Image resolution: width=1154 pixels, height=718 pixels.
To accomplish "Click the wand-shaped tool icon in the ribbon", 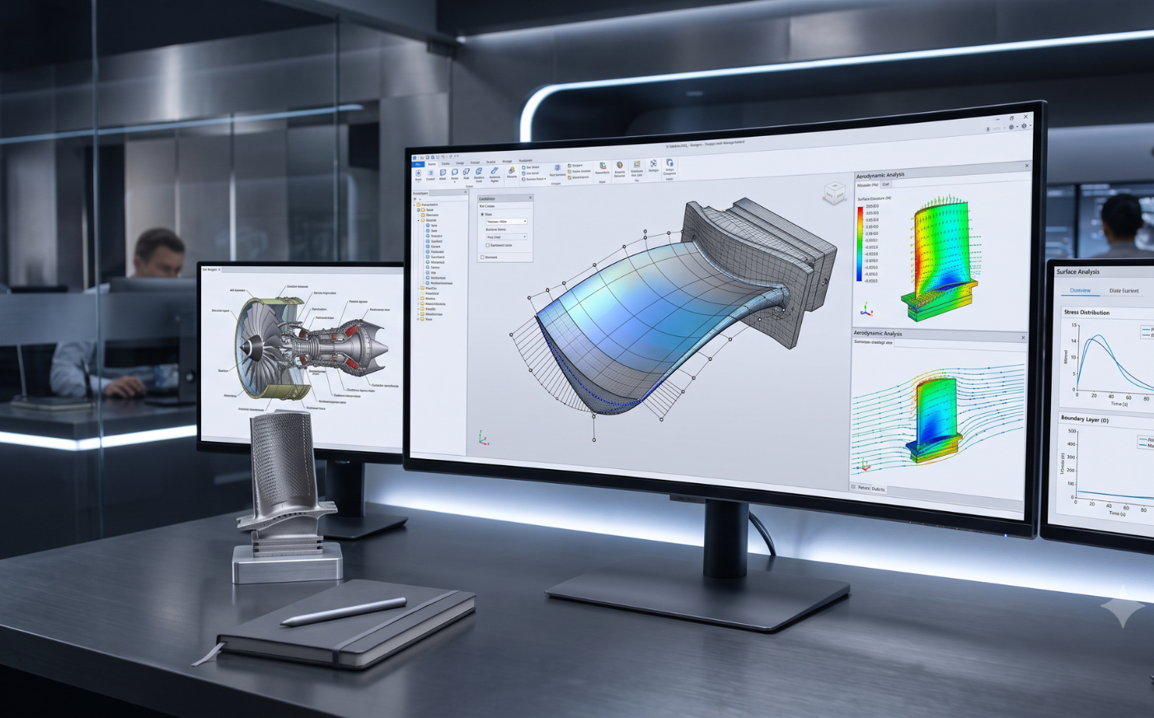I will pos(495,171).
